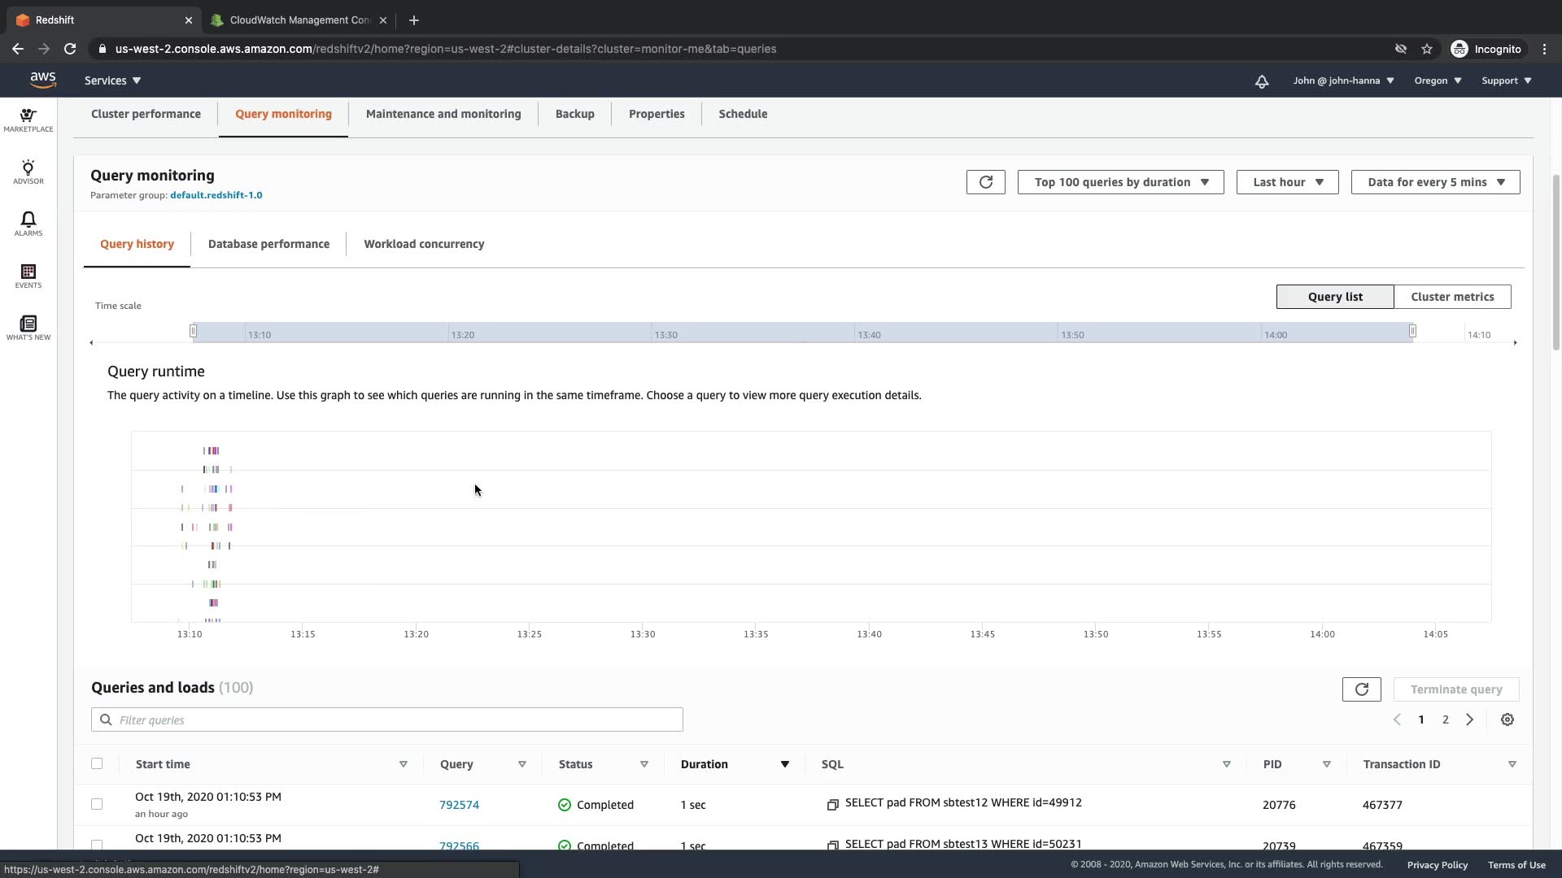The height and width of the screenshot is (878, 1562).
Task: Click the Query monitoring refresh icon button
Action: click(x=985, y=182)
